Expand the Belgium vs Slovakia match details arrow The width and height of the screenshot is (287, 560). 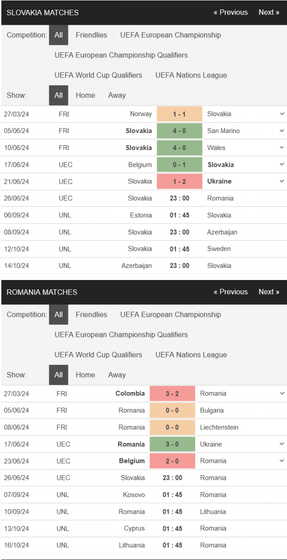pyautogui.click(x=282, y=164)
